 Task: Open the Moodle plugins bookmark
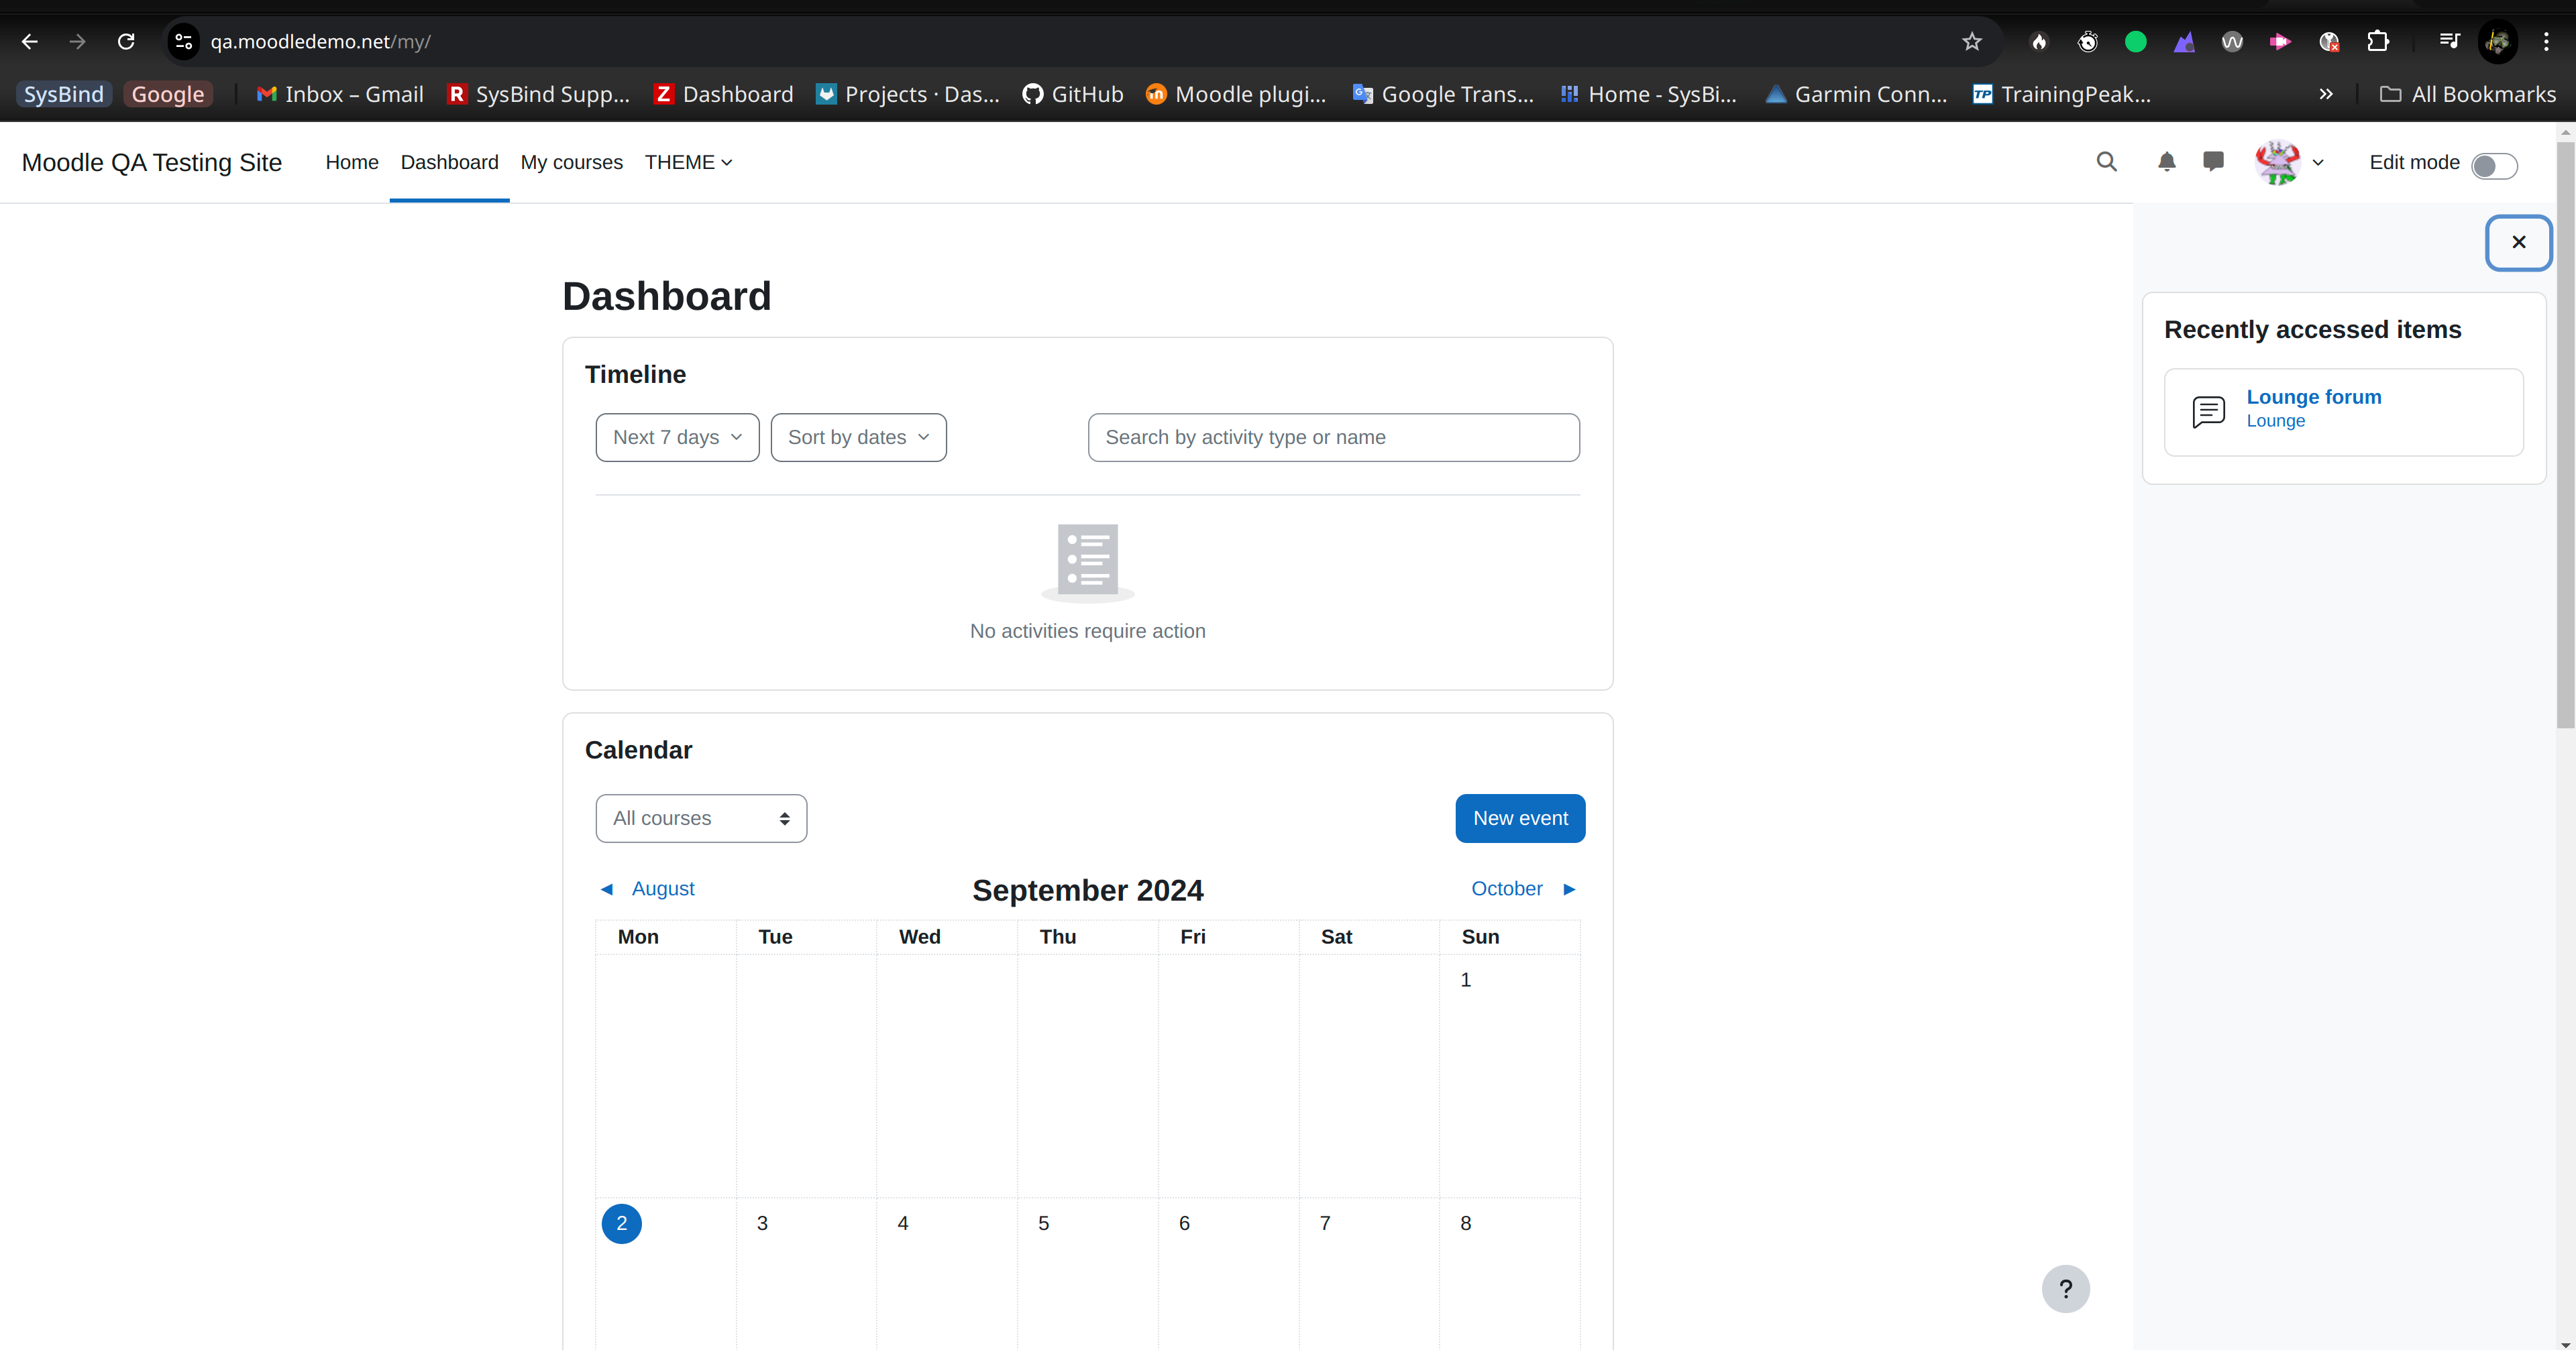point(1236,94)
